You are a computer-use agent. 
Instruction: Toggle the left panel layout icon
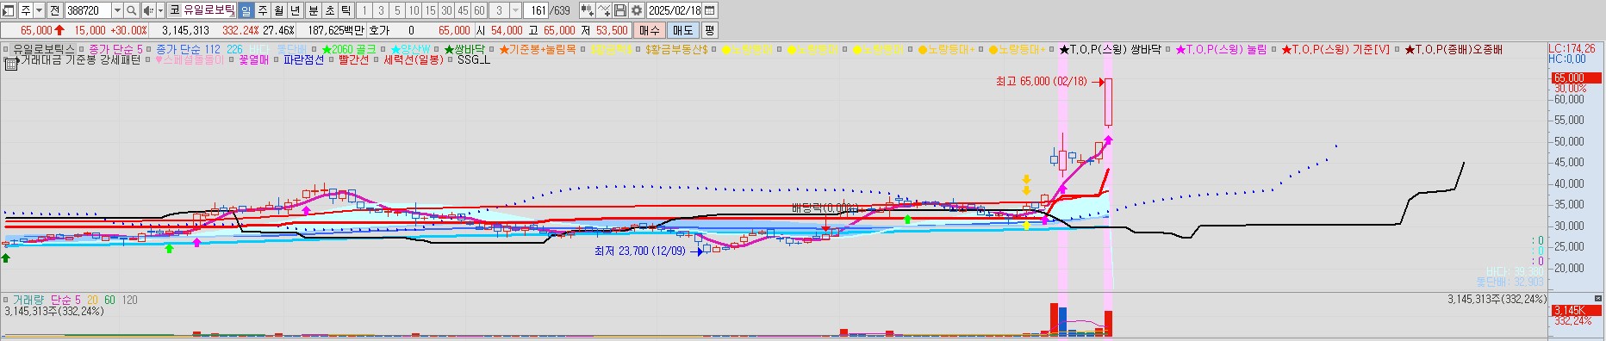9,10
